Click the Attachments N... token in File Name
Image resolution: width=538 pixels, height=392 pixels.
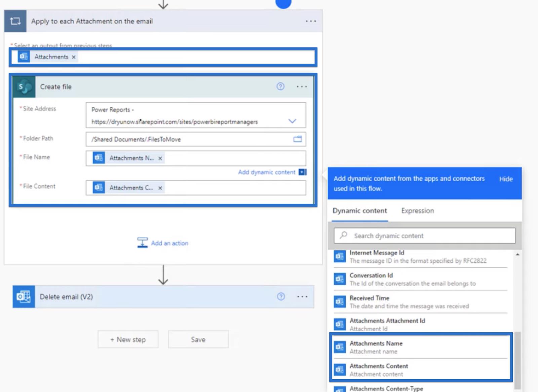click(128, 158)
